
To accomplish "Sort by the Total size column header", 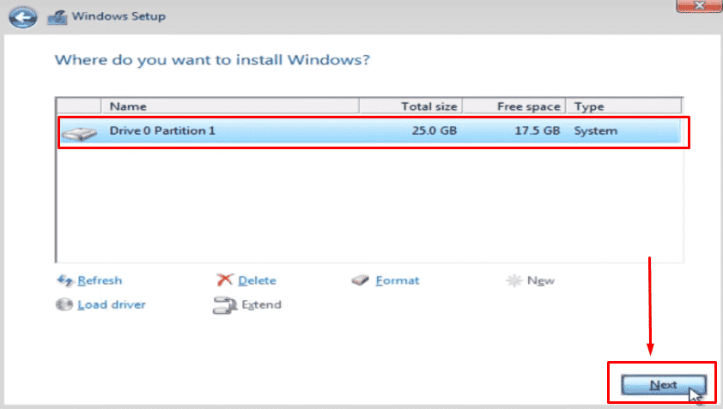I will point(410,106).
